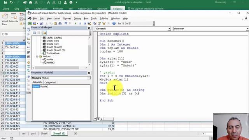Switch to the Categorized properties tab
Image resolution: width=249 pixels, height=140 pixels.
50,82
